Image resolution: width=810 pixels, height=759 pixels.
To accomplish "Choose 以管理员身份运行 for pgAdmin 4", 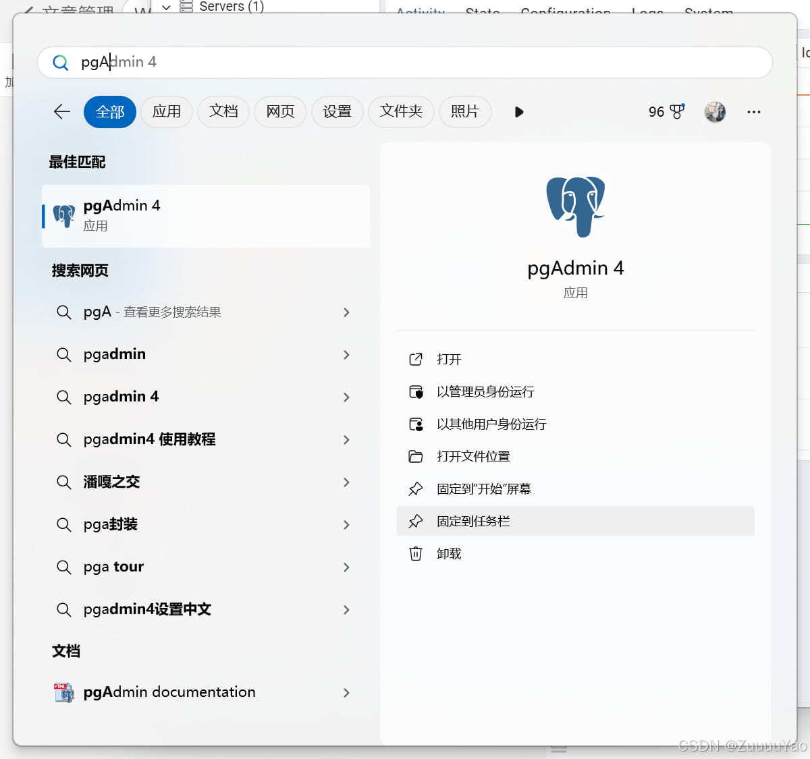I will [x=575, y=392].
